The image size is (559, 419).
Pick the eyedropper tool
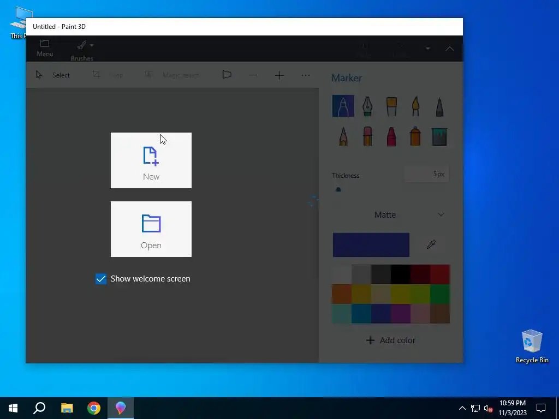431,244
